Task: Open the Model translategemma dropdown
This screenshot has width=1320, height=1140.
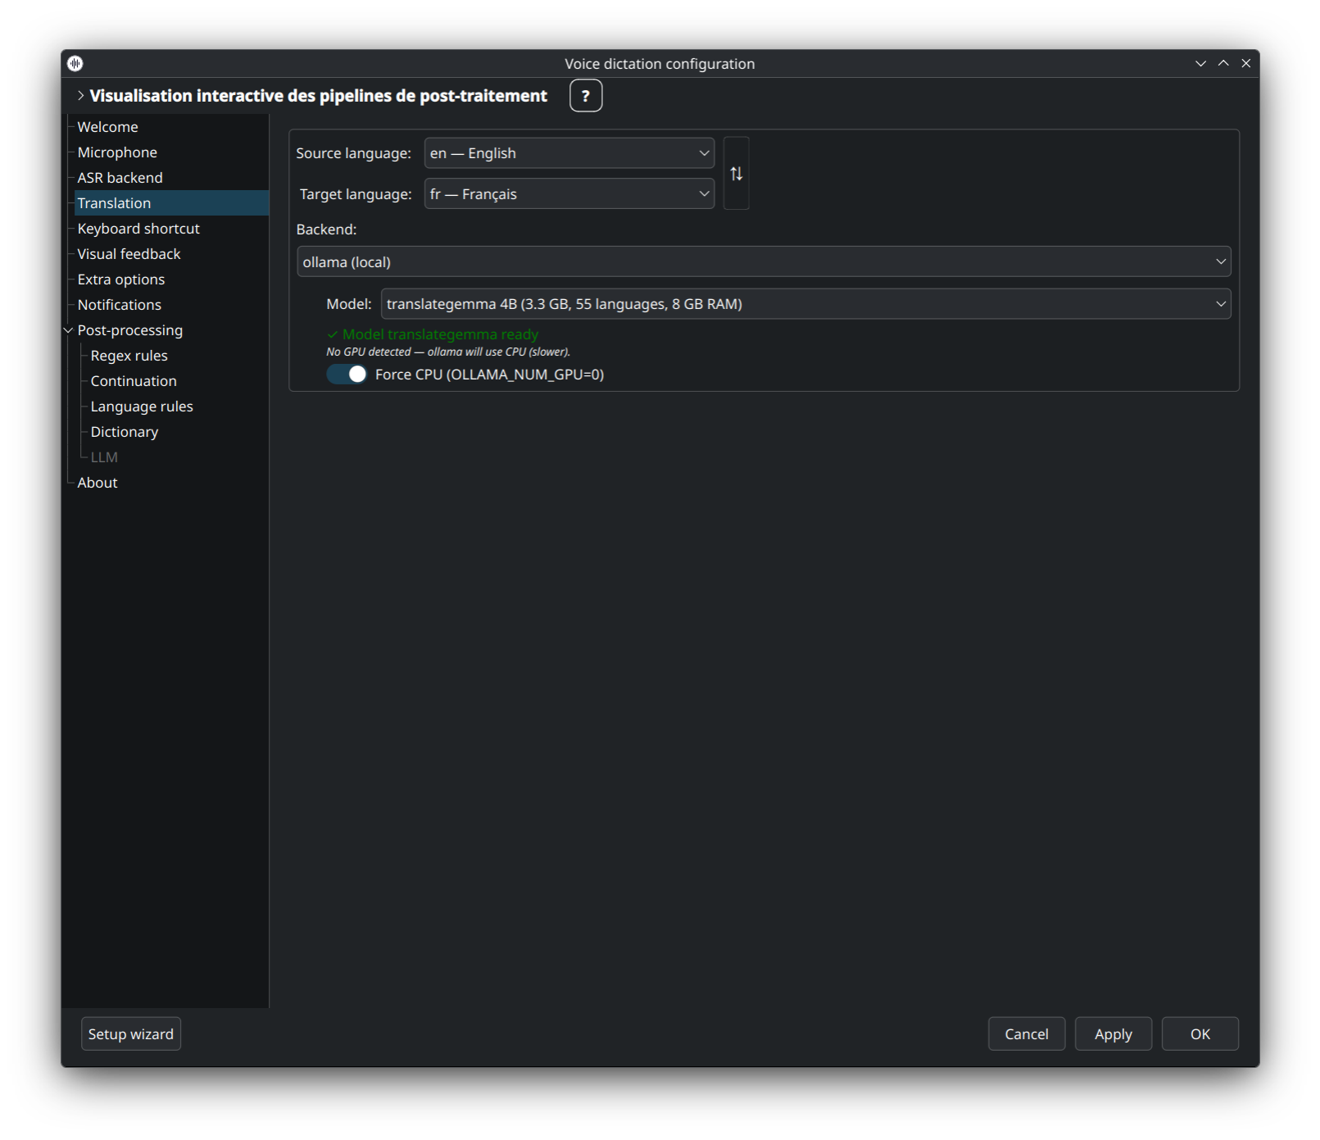Action: 805,303
